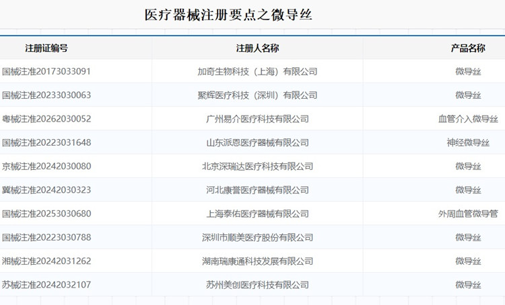The height and width of the screenshot is (305, 505).
Task: Click registration number 湘械注准20242031262
Action: coord(46,261)
